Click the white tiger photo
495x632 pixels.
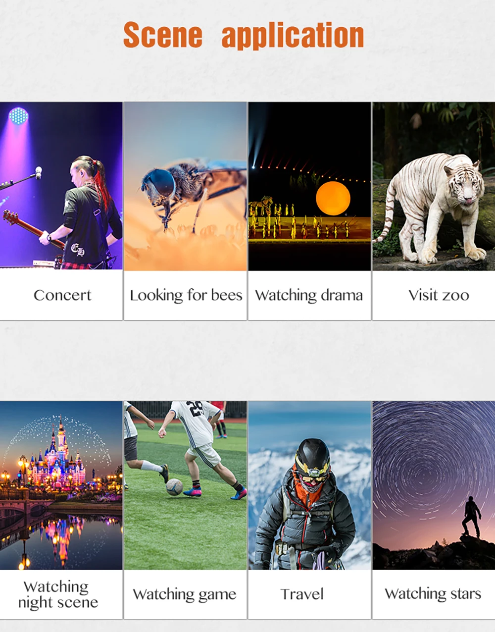[x=434, y=186]
